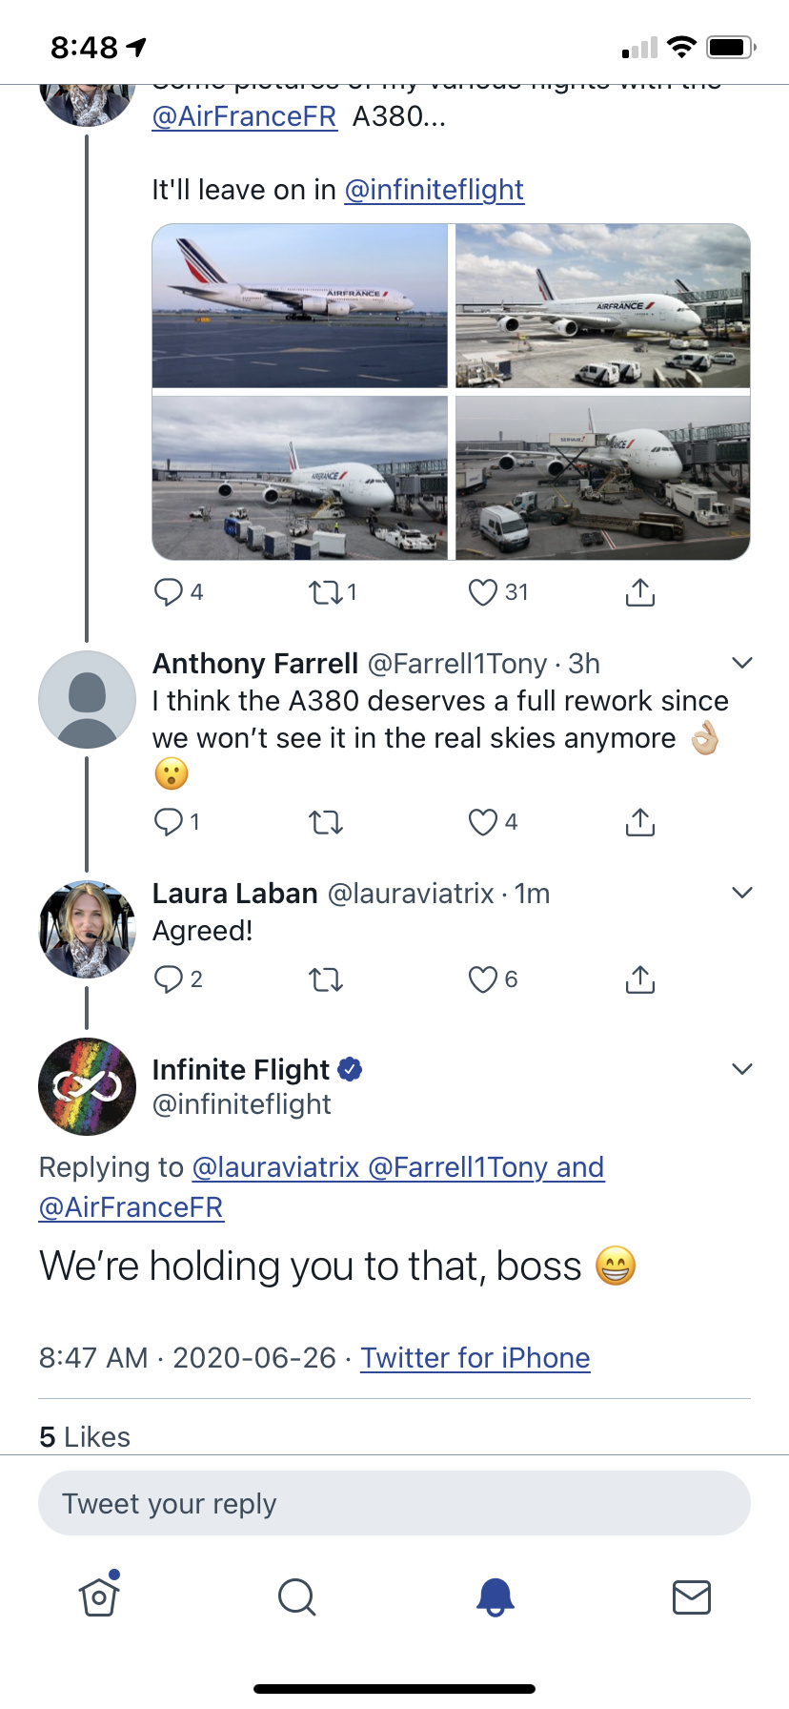The width and height of the screenshot is (789, 1709).
Task: Open top-left Air France A380 photo
Action: (x=300, y=306)
